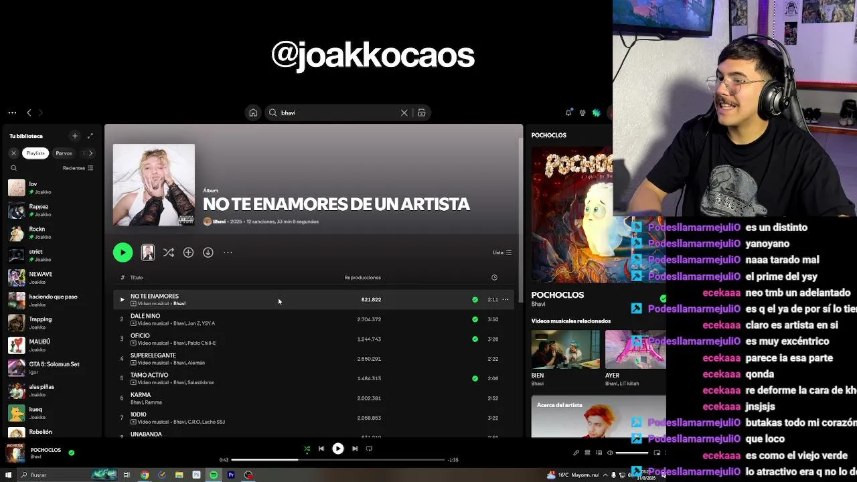This screenshot has width=857, height=482.
Task: Adjust the volume slider
Action: (x=632, y=453)
